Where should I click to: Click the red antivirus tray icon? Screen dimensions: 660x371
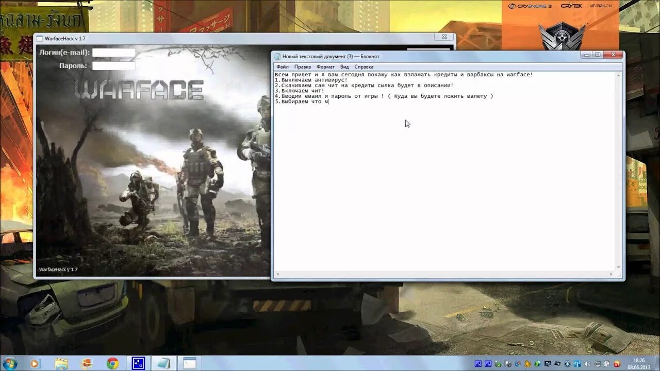click(617, 364)
